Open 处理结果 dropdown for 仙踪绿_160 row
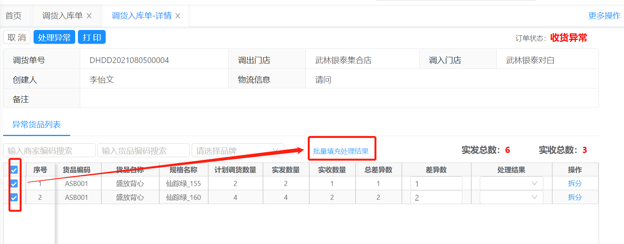This screenshot has height=244, width=624. [511, 198]
